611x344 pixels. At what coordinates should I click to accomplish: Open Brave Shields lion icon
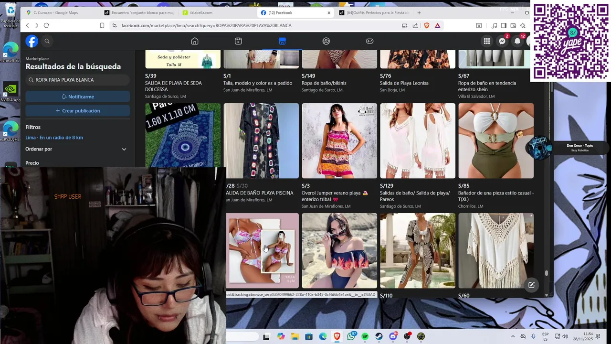click(x=427, y=25)
